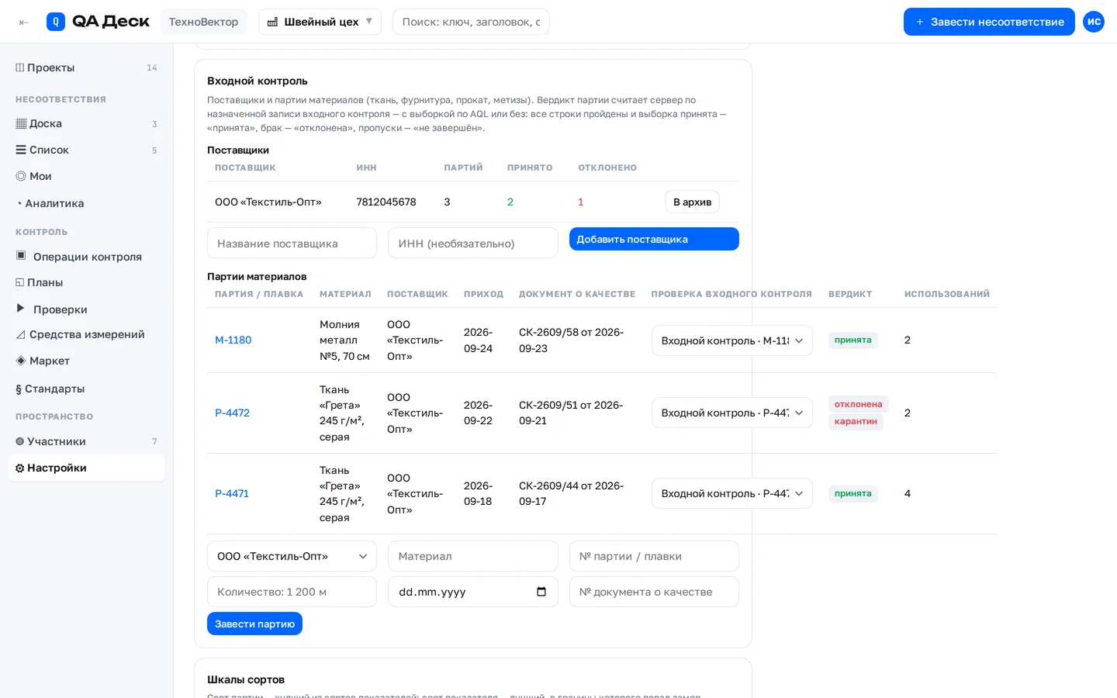Focus the Количество input field
The image size is (1117, 698).
pos(292,592)
